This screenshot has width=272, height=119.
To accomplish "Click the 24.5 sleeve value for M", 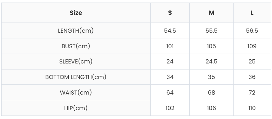I will 211,62.
